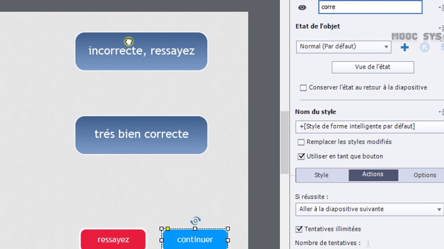
Task: Select the Actions tab
Action: (x=373, y=175)
